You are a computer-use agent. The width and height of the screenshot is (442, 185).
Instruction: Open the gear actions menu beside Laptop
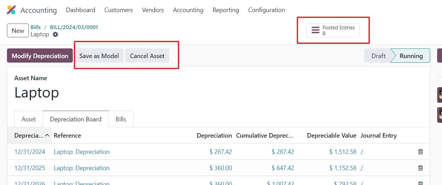[55, 35]
